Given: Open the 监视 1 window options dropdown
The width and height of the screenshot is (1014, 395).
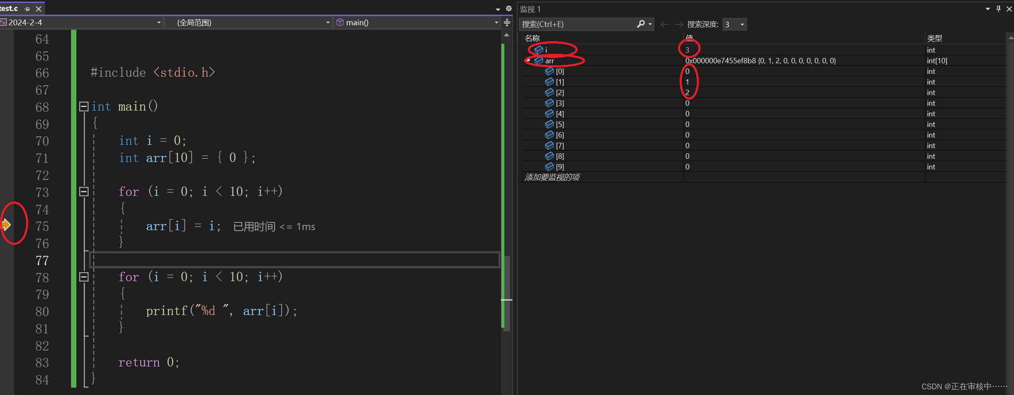Looking at the screenshot, I should click(987, 9).
